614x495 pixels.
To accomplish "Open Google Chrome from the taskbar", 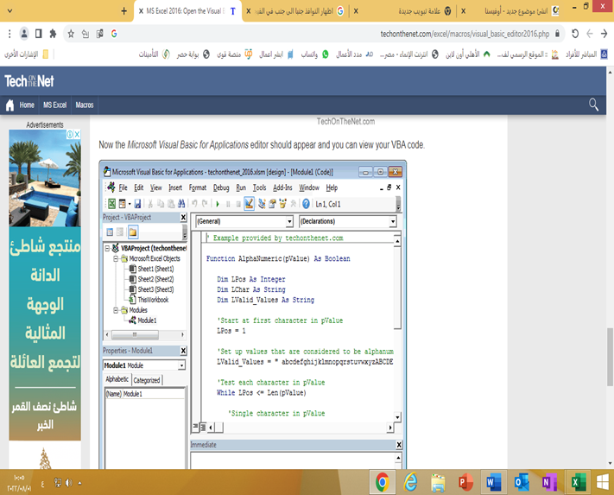I will pos(383,482).
